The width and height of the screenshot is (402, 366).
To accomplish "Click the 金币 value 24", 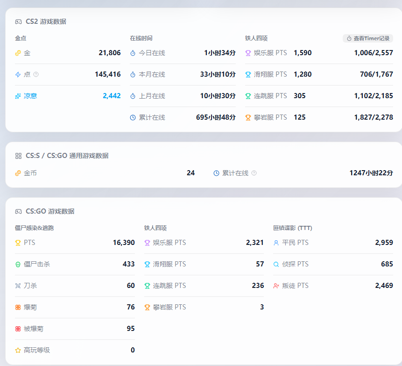I will pos(190,173).
